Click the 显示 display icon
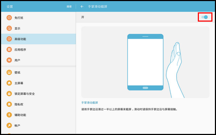This screenshot has height=135, width=216. (9, 28)
